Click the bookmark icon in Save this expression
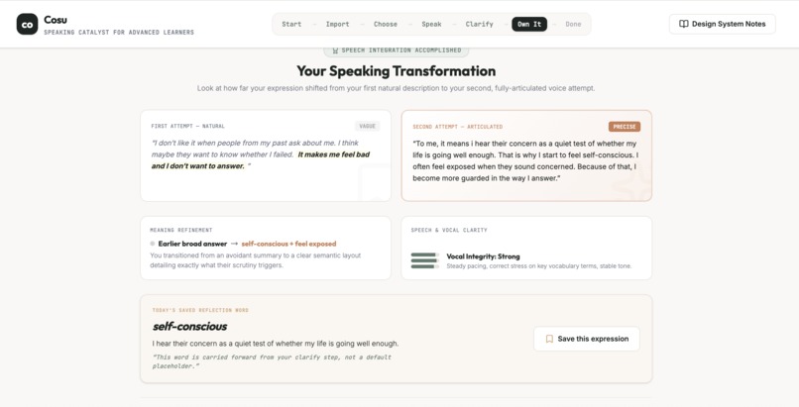This screenshot has width=799, height=407. click(549, 339)
